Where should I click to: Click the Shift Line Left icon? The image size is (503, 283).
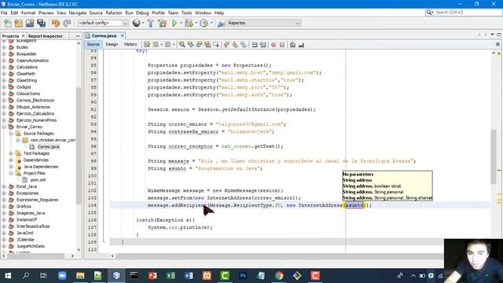click(255, 45)
